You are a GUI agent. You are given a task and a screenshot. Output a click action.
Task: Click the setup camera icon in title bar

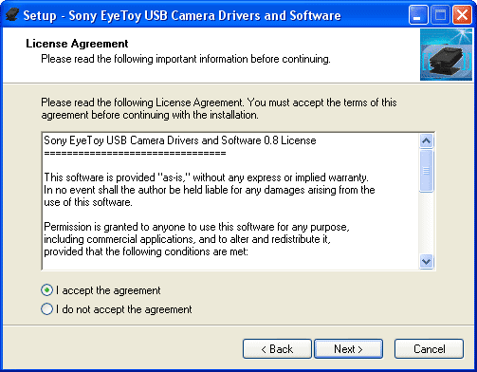[x=12, y=14]
